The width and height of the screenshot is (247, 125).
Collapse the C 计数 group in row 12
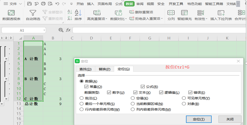point(6,99)
